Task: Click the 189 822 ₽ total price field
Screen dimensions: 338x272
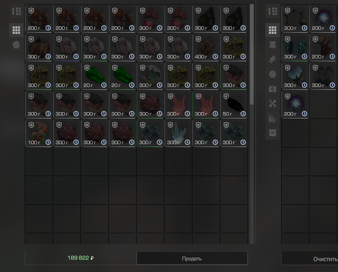Action: (81, 258)
